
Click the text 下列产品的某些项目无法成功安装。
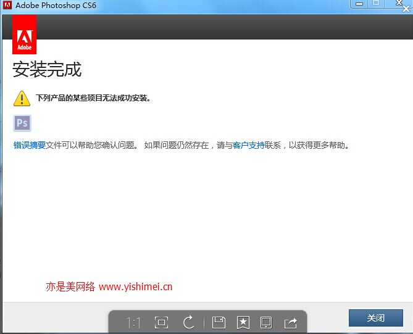coord(93,98)
